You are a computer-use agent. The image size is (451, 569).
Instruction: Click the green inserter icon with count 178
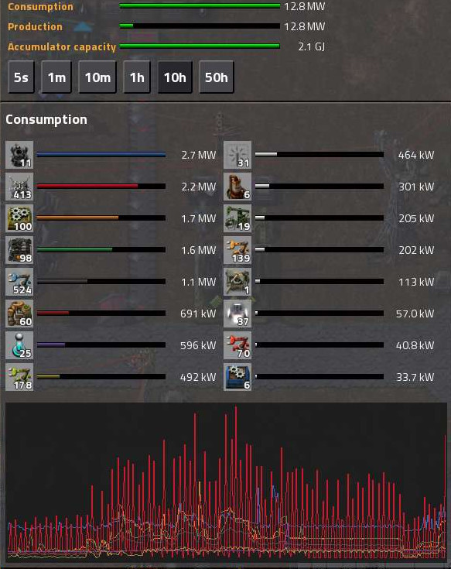(19, 377)
